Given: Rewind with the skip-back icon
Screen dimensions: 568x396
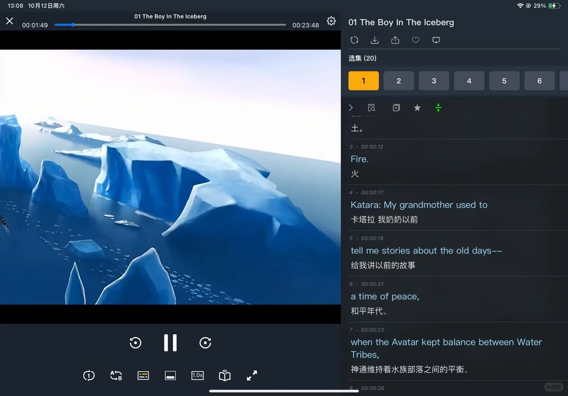Looking at the screenshot, I should (136, 343).
